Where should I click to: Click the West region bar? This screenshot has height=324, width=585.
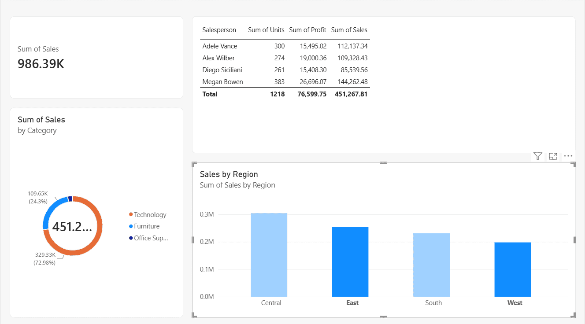pos(512,269)
